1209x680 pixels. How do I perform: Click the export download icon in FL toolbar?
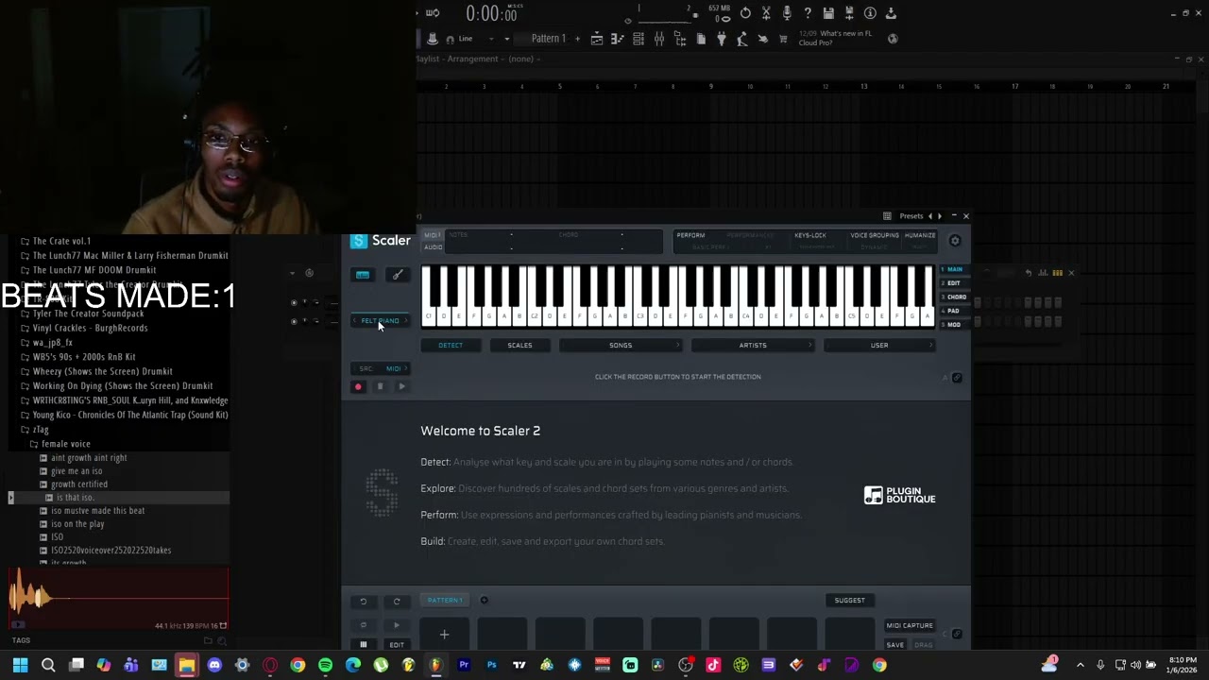(x=891, y=13)
